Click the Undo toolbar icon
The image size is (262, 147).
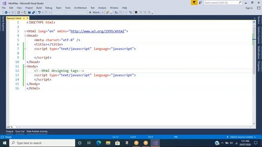pos(39,12)
